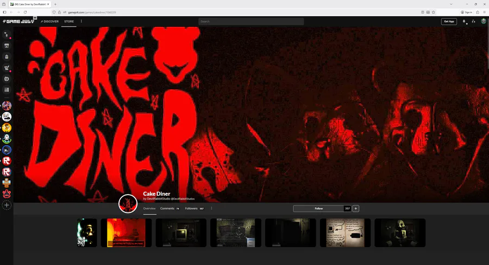Add game to playlist plus button
The width and height of the screenshot is (489, 265).
355,209
